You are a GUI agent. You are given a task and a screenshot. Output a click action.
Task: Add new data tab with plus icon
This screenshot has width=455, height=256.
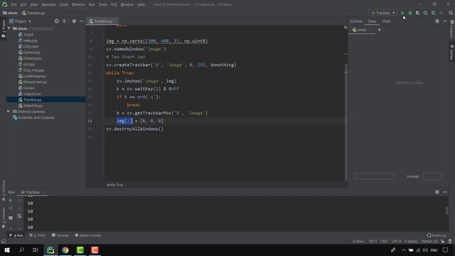[x=379, y=30]
